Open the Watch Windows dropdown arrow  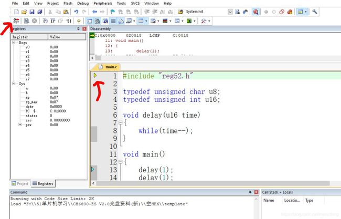(134, 21)
